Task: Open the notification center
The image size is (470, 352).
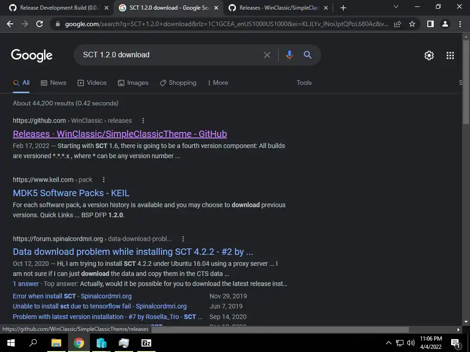Action: pyautogui.click(x=456, y=343)
